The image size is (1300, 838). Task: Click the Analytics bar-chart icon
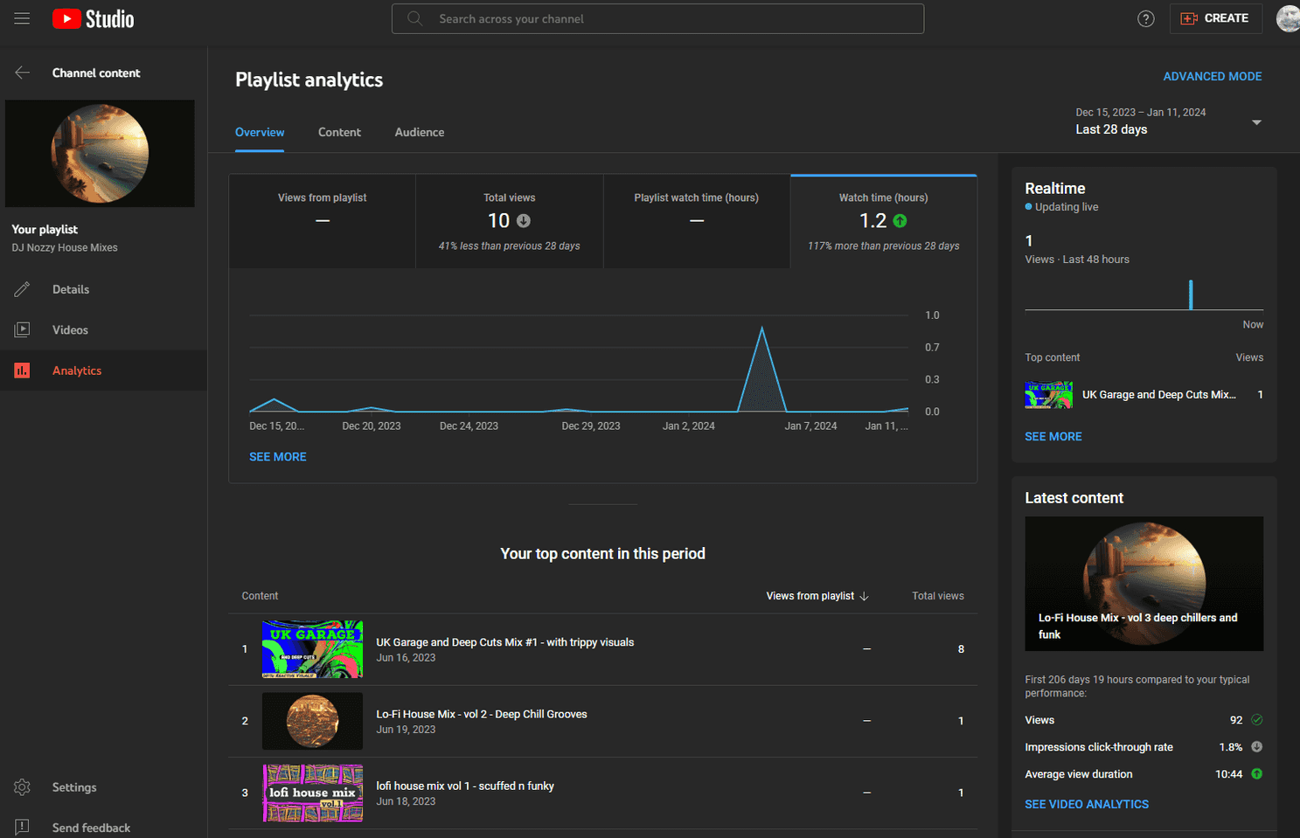[x=22, y=370]
